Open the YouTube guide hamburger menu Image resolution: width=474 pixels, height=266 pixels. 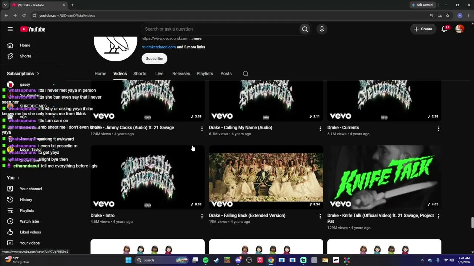(x=10, y=29)
